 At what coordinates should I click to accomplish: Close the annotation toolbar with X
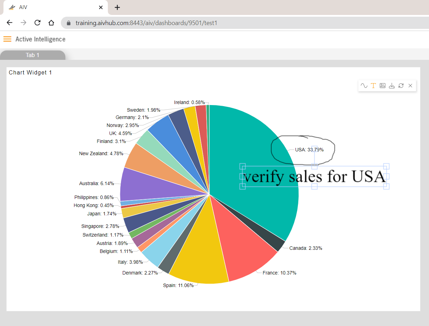point(410,86)
